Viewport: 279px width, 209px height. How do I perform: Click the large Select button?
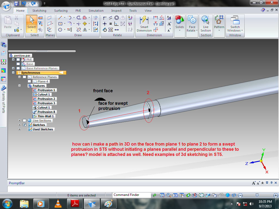coord(32,24)
